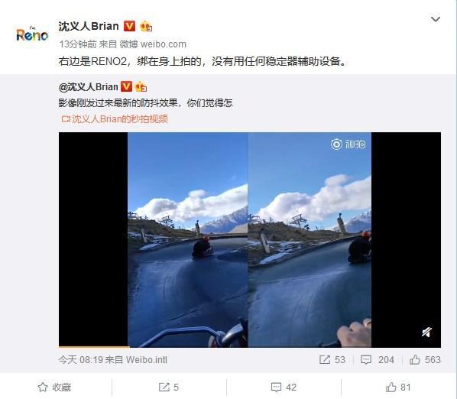This screenshot has width=457, height=399.
Task: Like this post showing 81 likes
Action: pyautogui.click(x=398, y=387)
